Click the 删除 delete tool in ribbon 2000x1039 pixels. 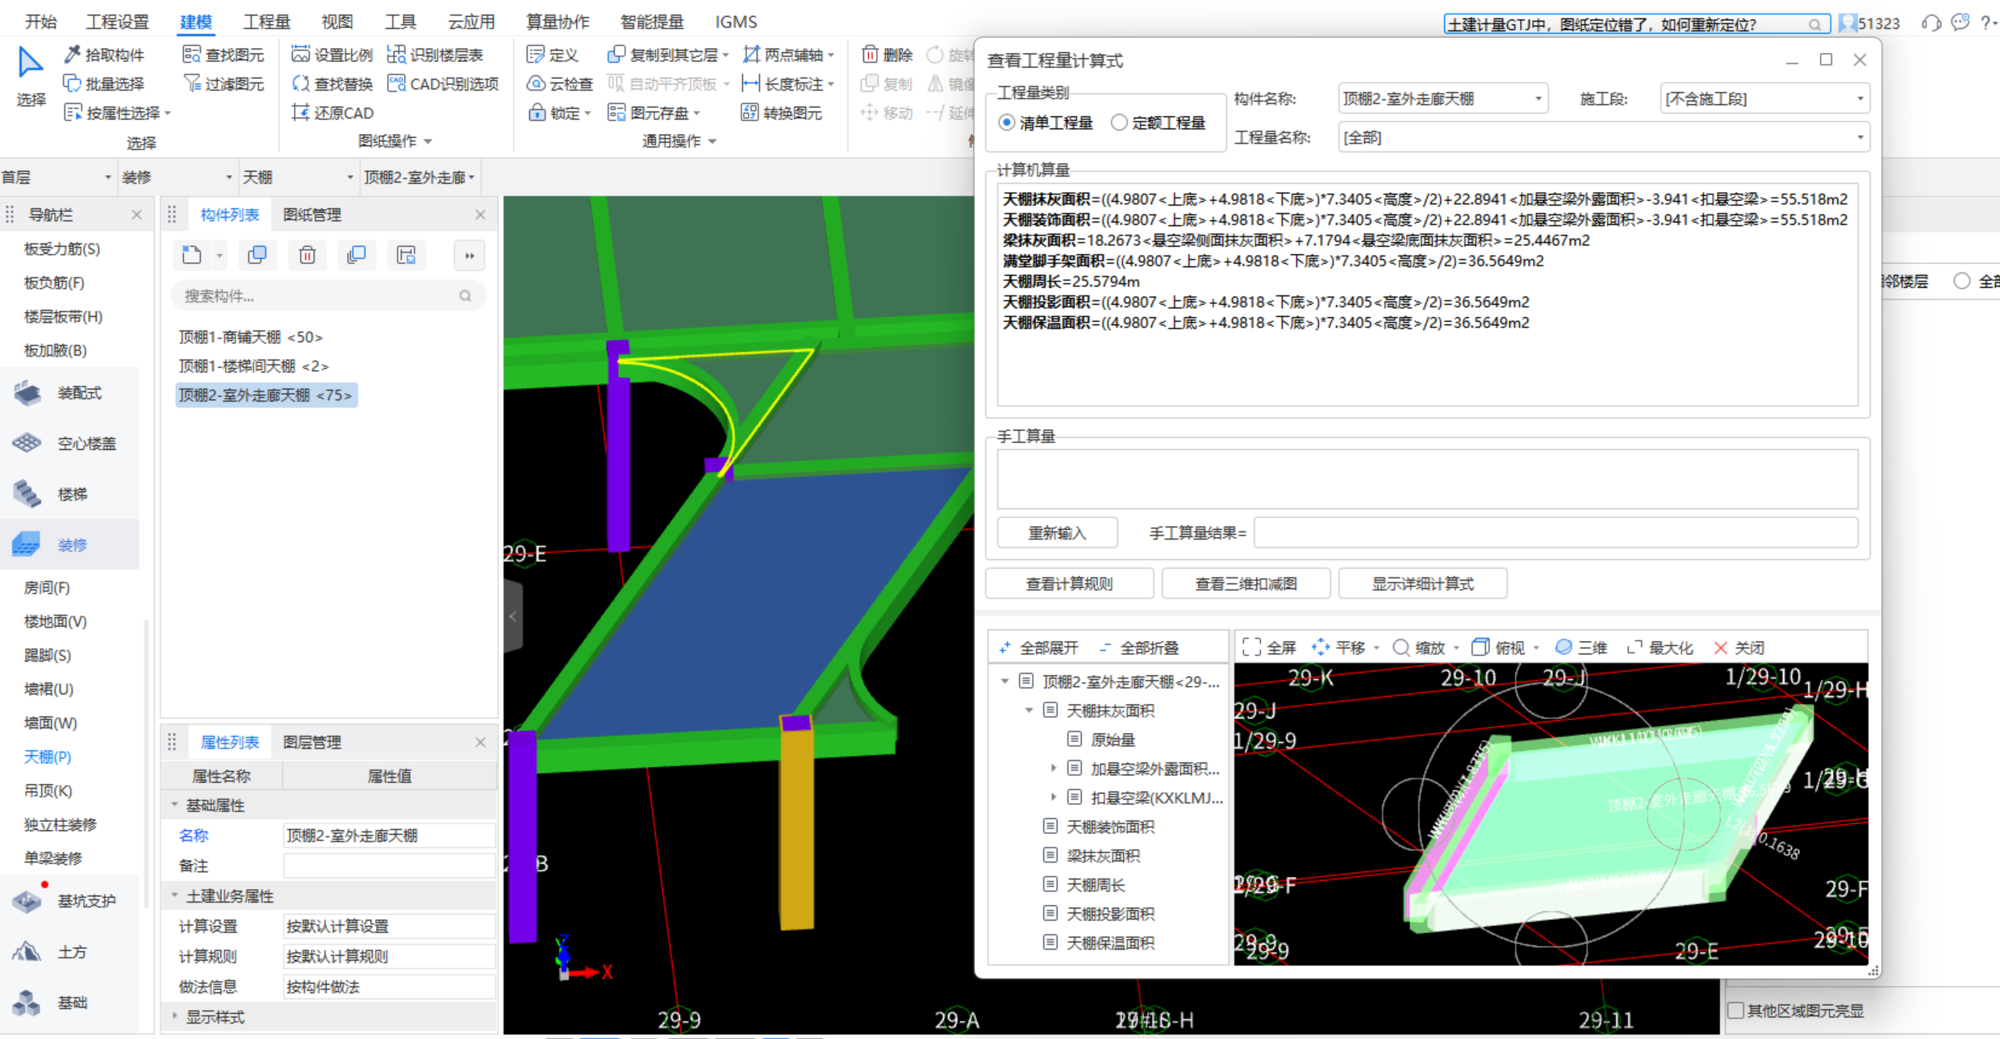tap(887, 54)
